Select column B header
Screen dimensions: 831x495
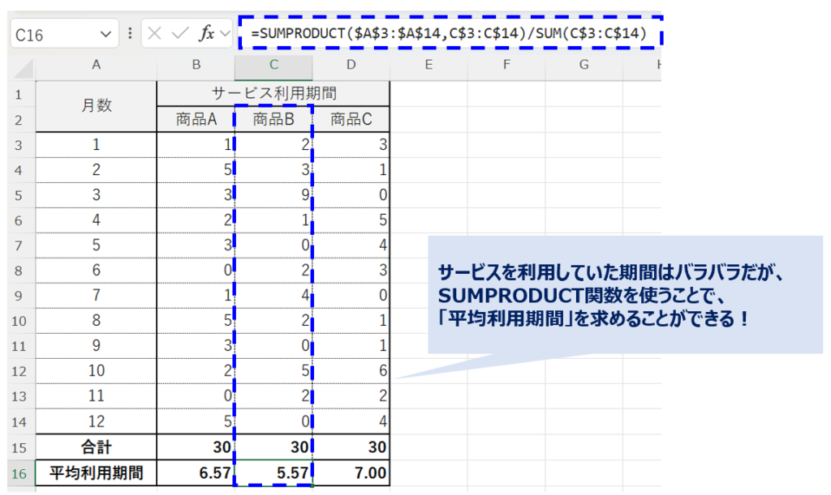click(x=196, y=65)
